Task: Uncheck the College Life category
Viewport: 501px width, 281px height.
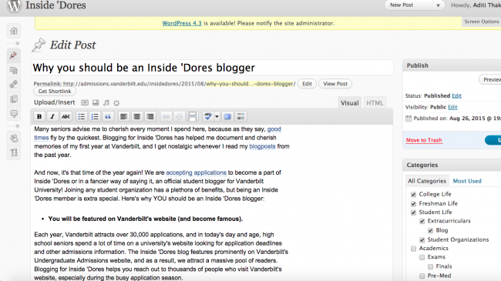Action: (413, 195)
